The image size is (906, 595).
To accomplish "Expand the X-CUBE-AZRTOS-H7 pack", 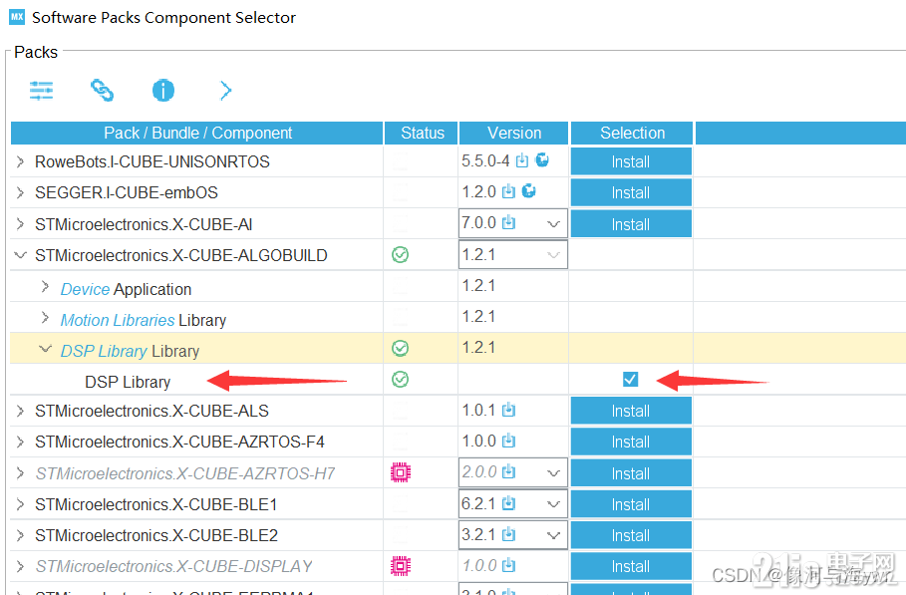I will [20, 473].
